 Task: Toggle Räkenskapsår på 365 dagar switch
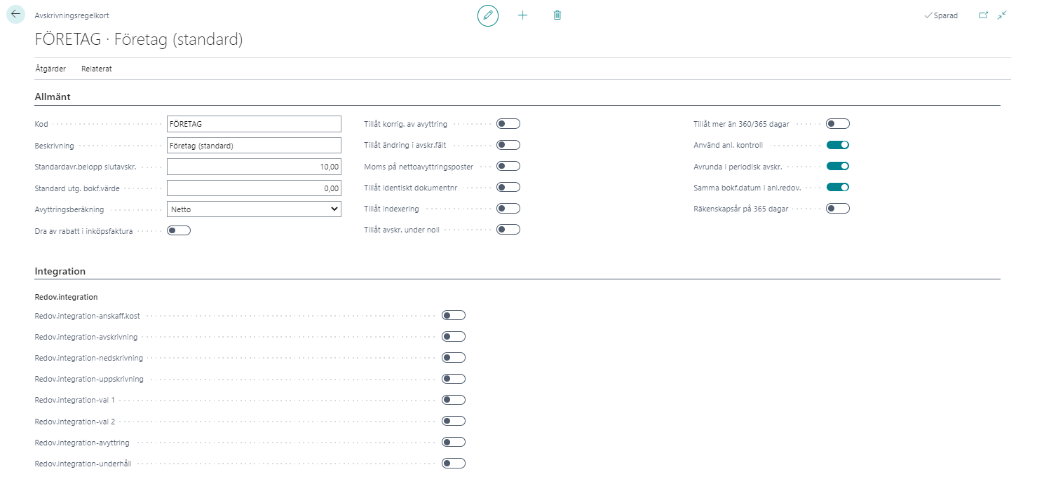(x=838, y=208)
